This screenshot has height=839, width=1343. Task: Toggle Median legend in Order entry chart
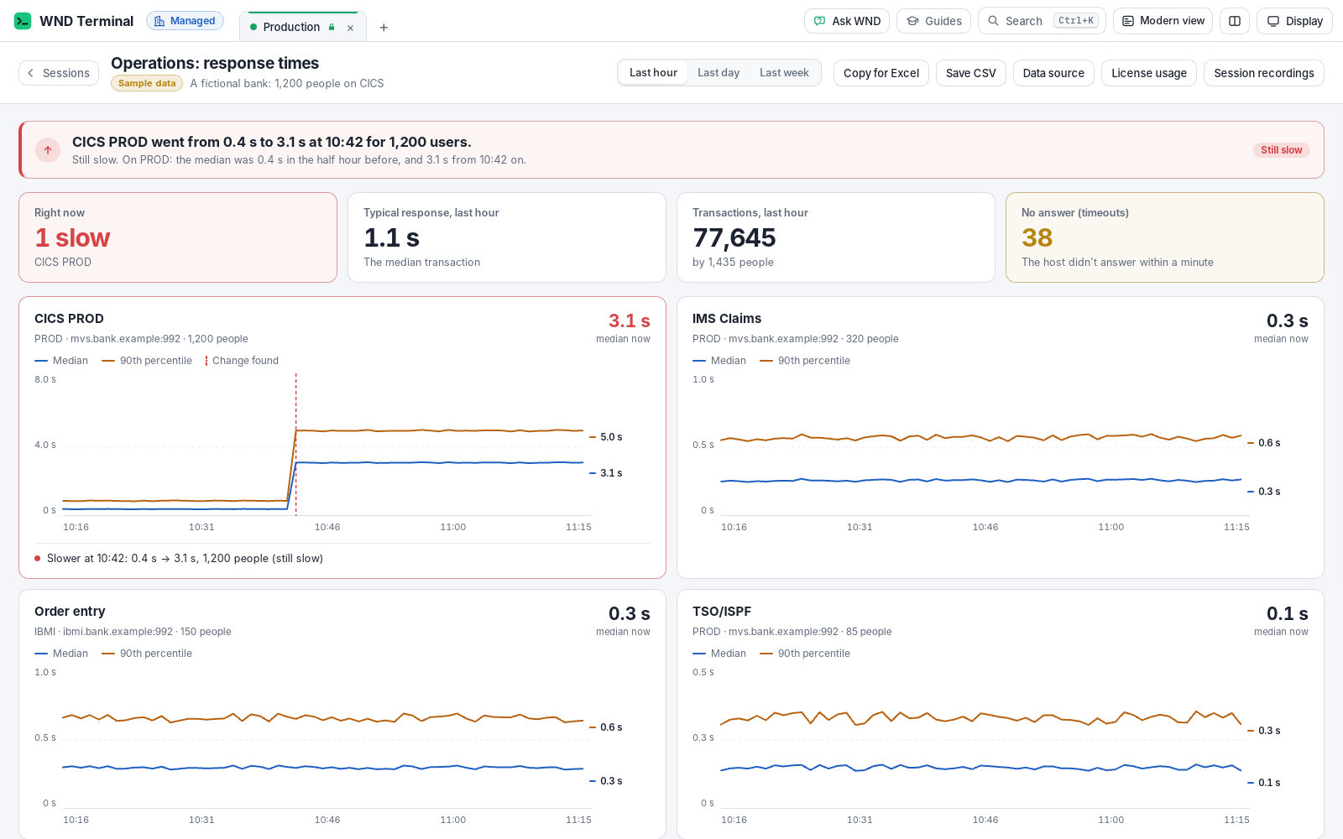61,654
